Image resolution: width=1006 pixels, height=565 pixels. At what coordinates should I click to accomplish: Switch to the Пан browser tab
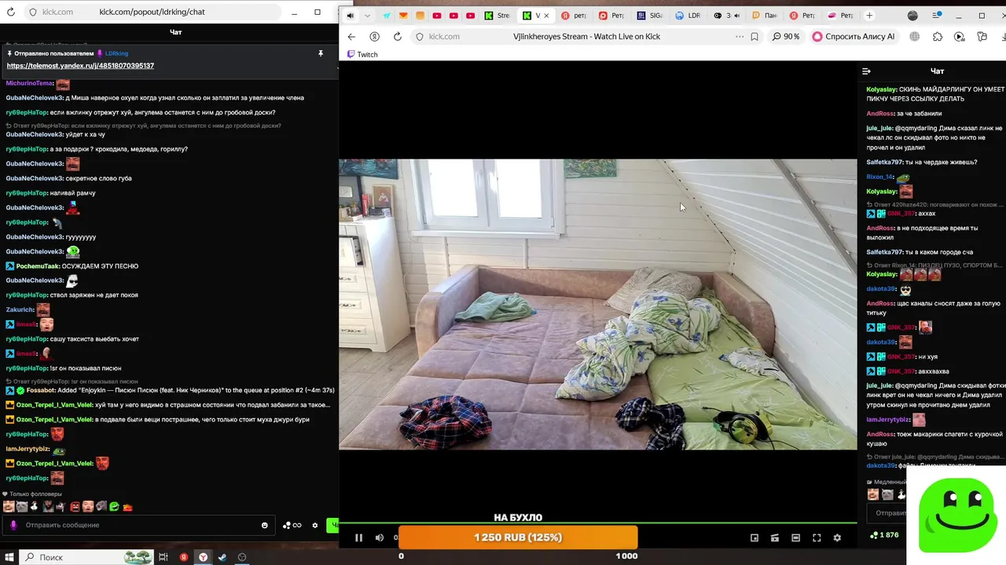click(x=764, y=16)
